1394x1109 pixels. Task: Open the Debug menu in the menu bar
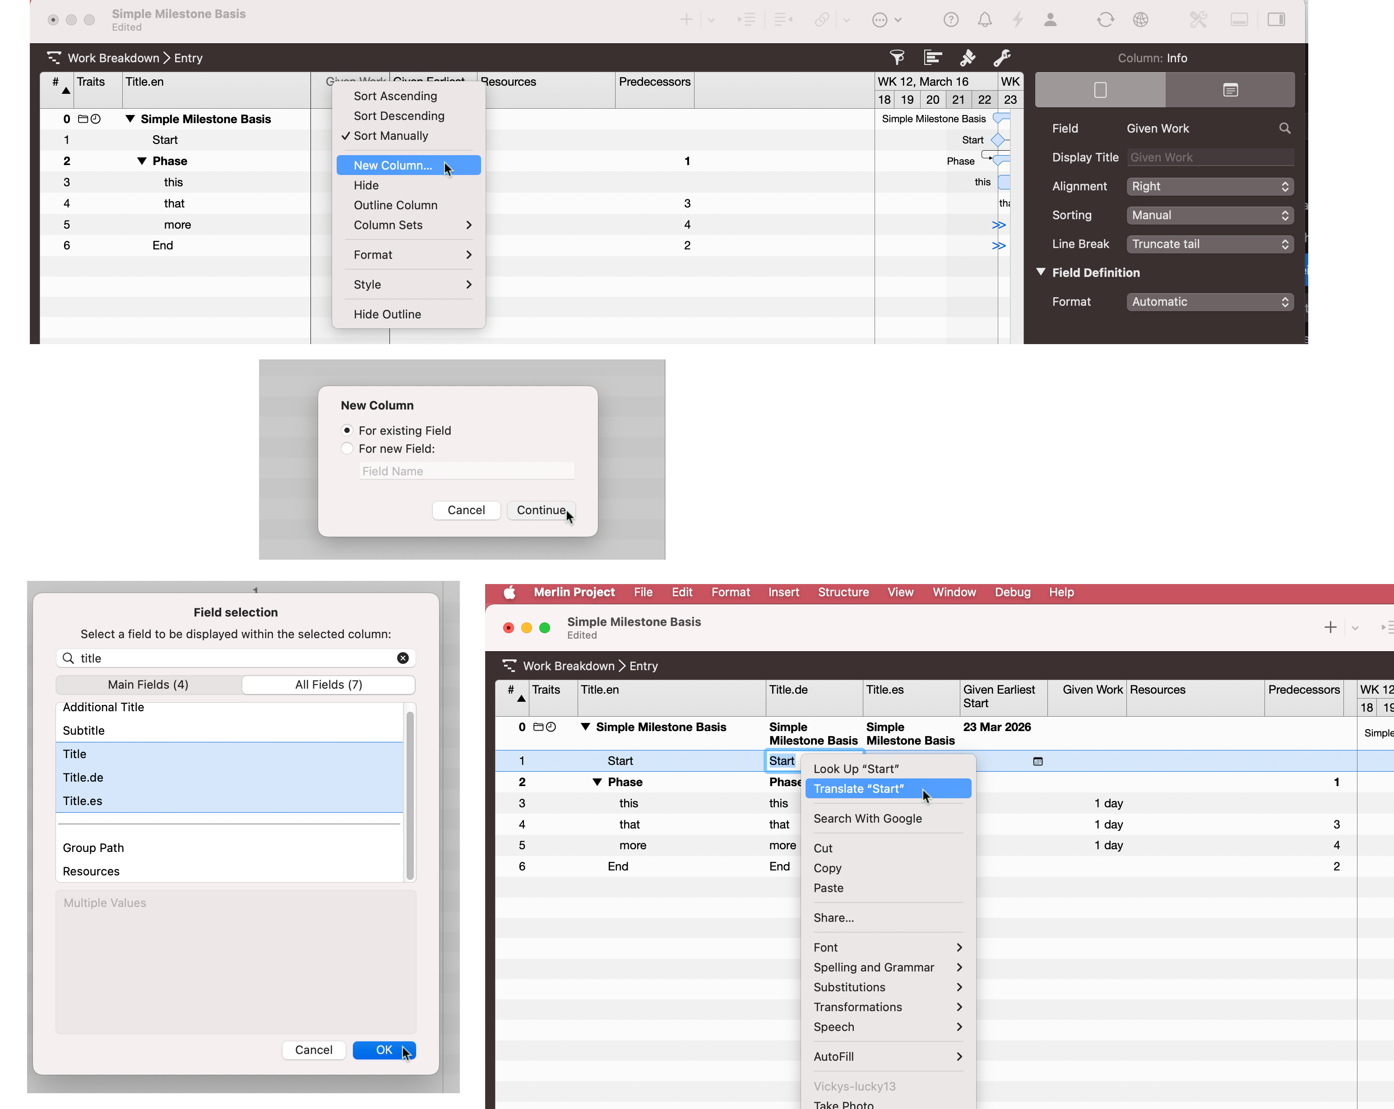point(1013,592)
